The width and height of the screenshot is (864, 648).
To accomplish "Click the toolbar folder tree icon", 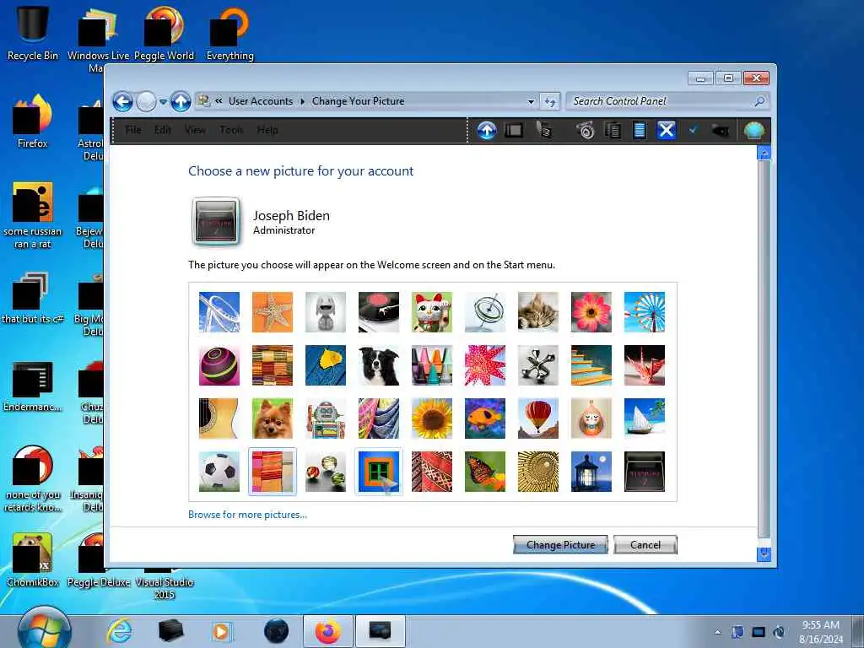I will coord(544,131).
